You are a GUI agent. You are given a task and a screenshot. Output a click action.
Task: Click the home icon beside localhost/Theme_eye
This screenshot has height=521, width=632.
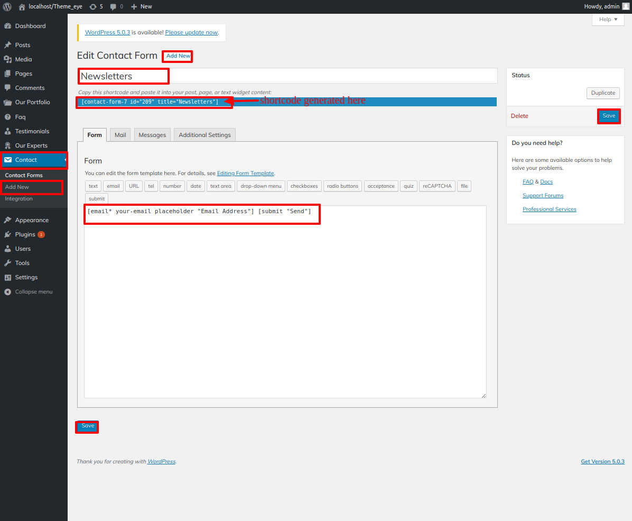[22, 6]
